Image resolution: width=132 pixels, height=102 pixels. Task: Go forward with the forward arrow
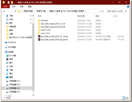[9, 11]
